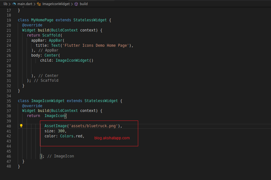Click line number 35 in the gutter

click(9, 101)
